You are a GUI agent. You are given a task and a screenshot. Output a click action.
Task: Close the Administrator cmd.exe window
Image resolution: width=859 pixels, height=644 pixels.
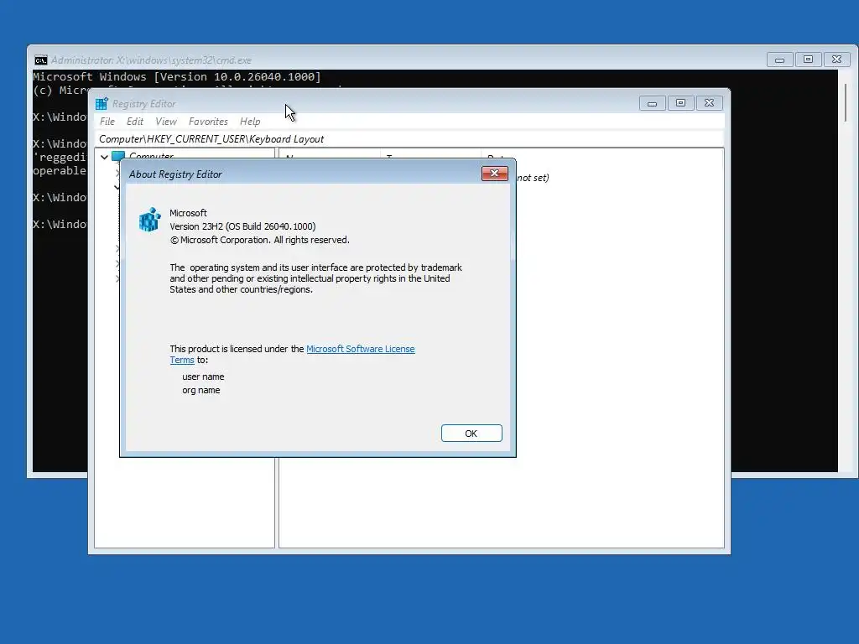(836, 60)
